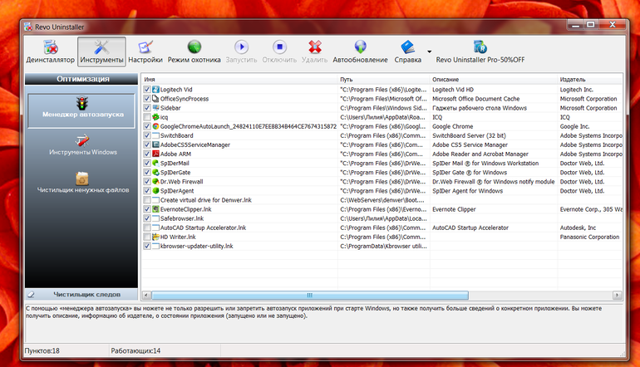Click the Удалить red cross icon
Viewport: 640px width, 367px height.
[x=315, y=46]
